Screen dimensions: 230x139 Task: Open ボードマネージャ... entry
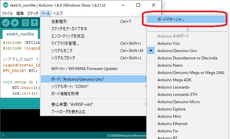[186, 19]
